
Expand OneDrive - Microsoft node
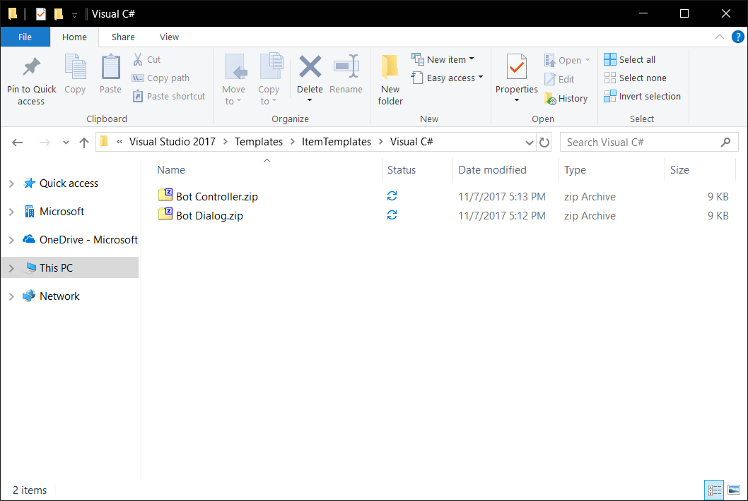tap(11, 240)
